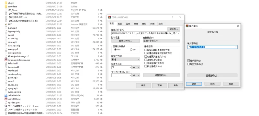The height and width of the screenshot is (116, 259).
Task: Enable 创建自解压格式压缩文件 checkbox
Action: pos(145,53)
